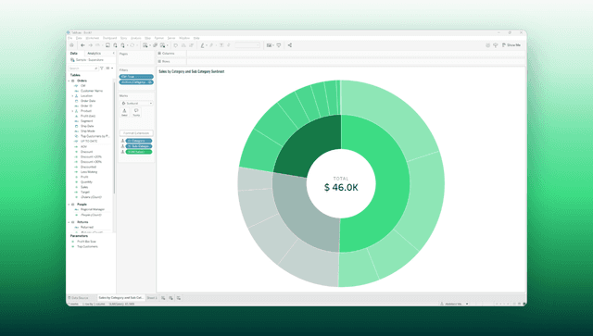Viewport: 593px width, 336px height.
Task: Click the Sort Descending toolbar icon
Action: pos(191,45)
